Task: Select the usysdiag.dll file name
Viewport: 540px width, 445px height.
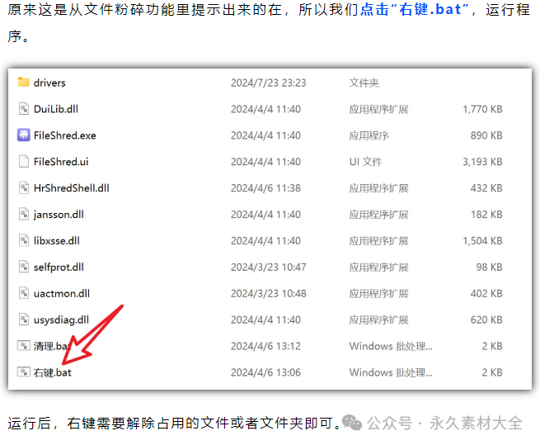Action: (x=61, y=320)
